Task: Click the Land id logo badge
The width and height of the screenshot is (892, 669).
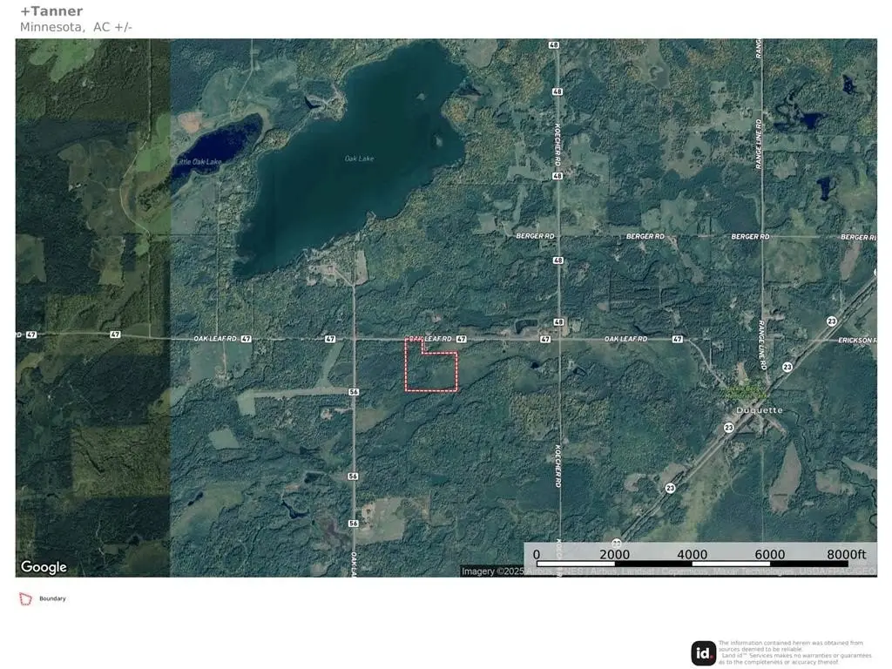Action: pos(703,653)
